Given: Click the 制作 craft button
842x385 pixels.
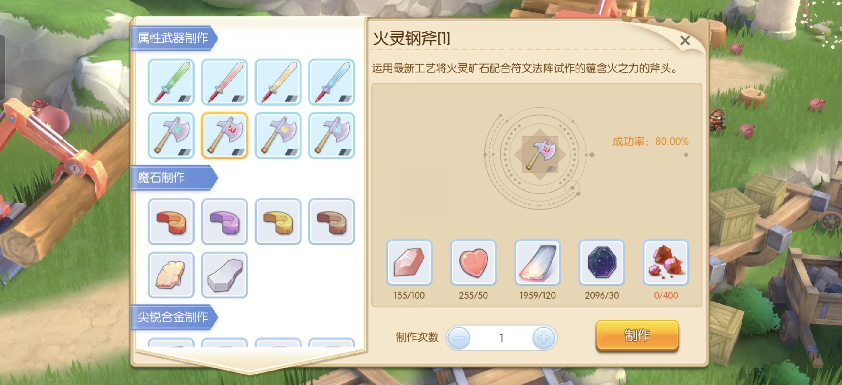Looking at the screenshot, I should (637, 336).
